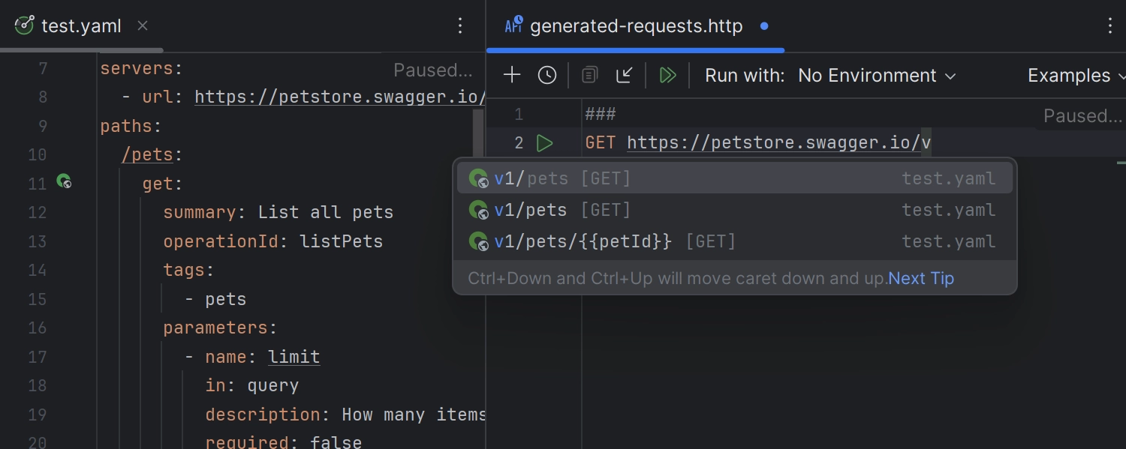Screen dimensions: 1126x449
Task: Close the test.yaml tab
Action: 143,25
